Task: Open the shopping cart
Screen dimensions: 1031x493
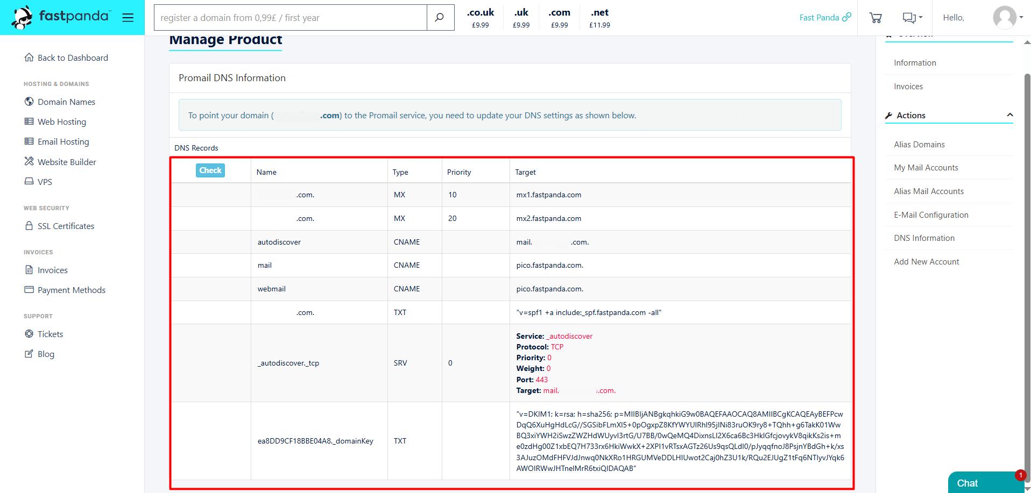Action: click(x=875, y=18)
